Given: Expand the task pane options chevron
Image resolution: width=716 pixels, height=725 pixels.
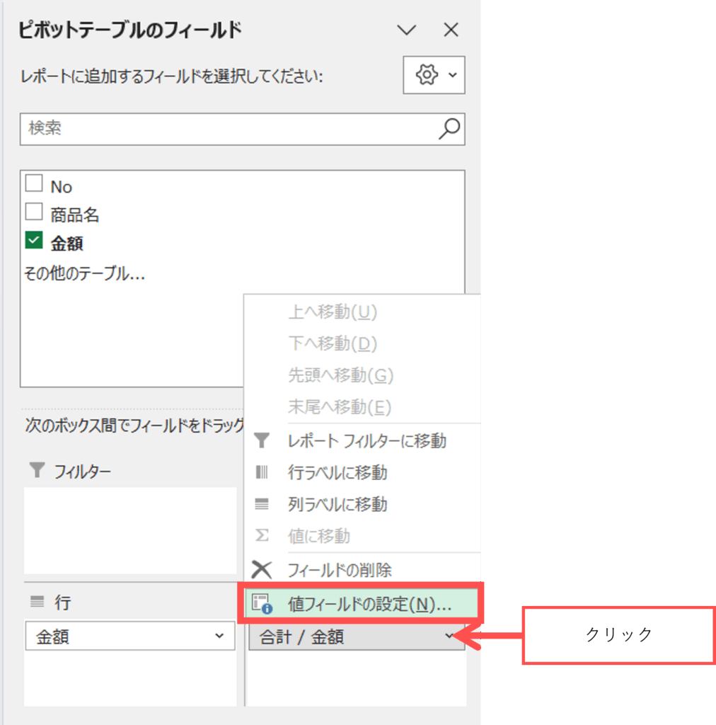Looking at the screenshot, I should [x=406, y=30].
